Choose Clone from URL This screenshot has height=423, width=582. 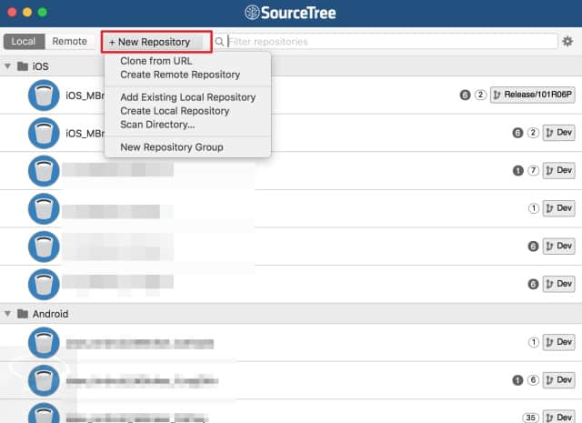click(156, 61)
